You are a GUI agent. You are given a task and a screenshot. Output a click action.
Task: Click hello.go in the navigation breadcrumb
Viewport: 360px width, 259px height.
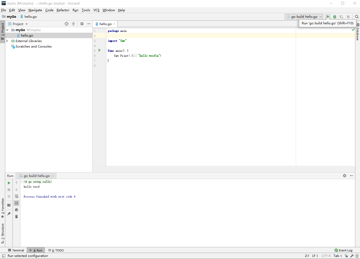point(29,17)
